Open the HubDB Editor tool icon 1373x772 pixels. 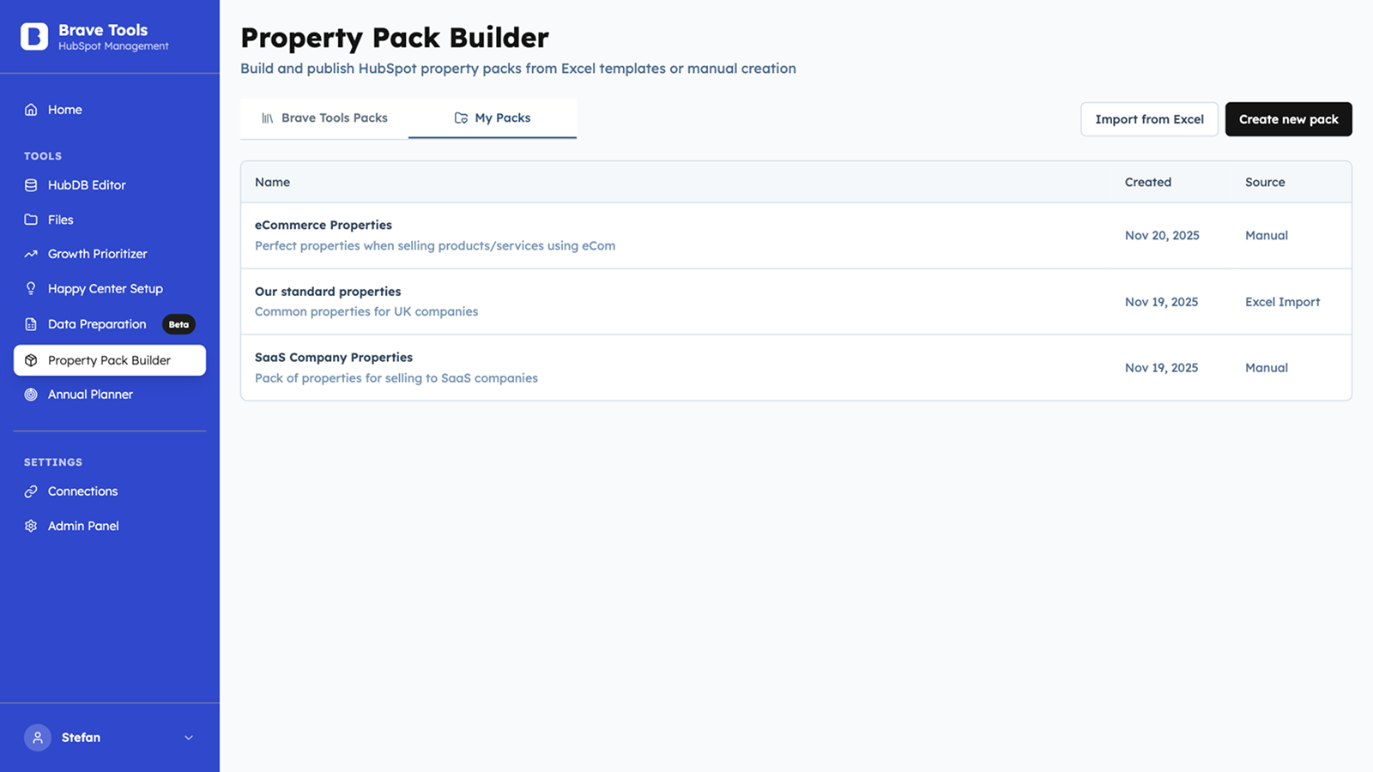[31, 184]
